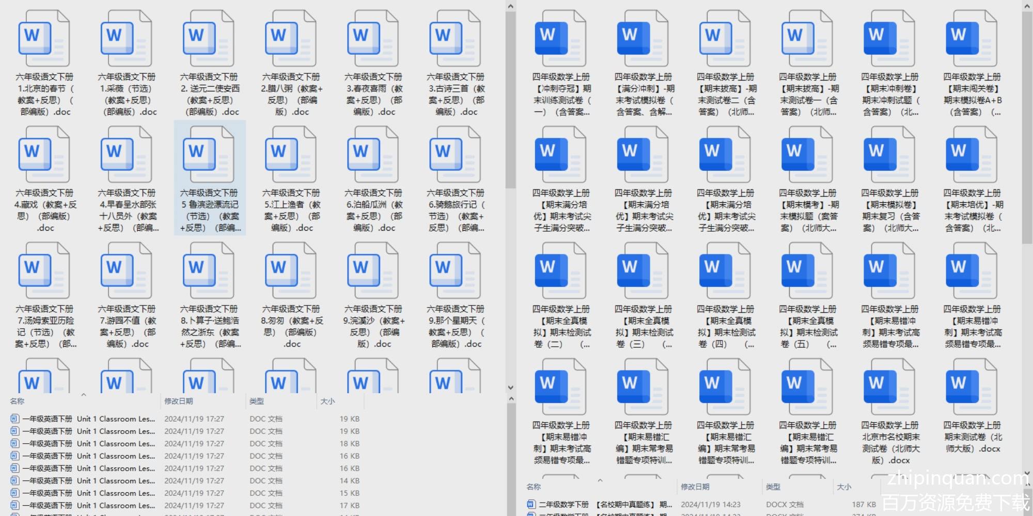Click the 【期末闯关卷】期末模拟卷A+B document icon

point(971,39)
